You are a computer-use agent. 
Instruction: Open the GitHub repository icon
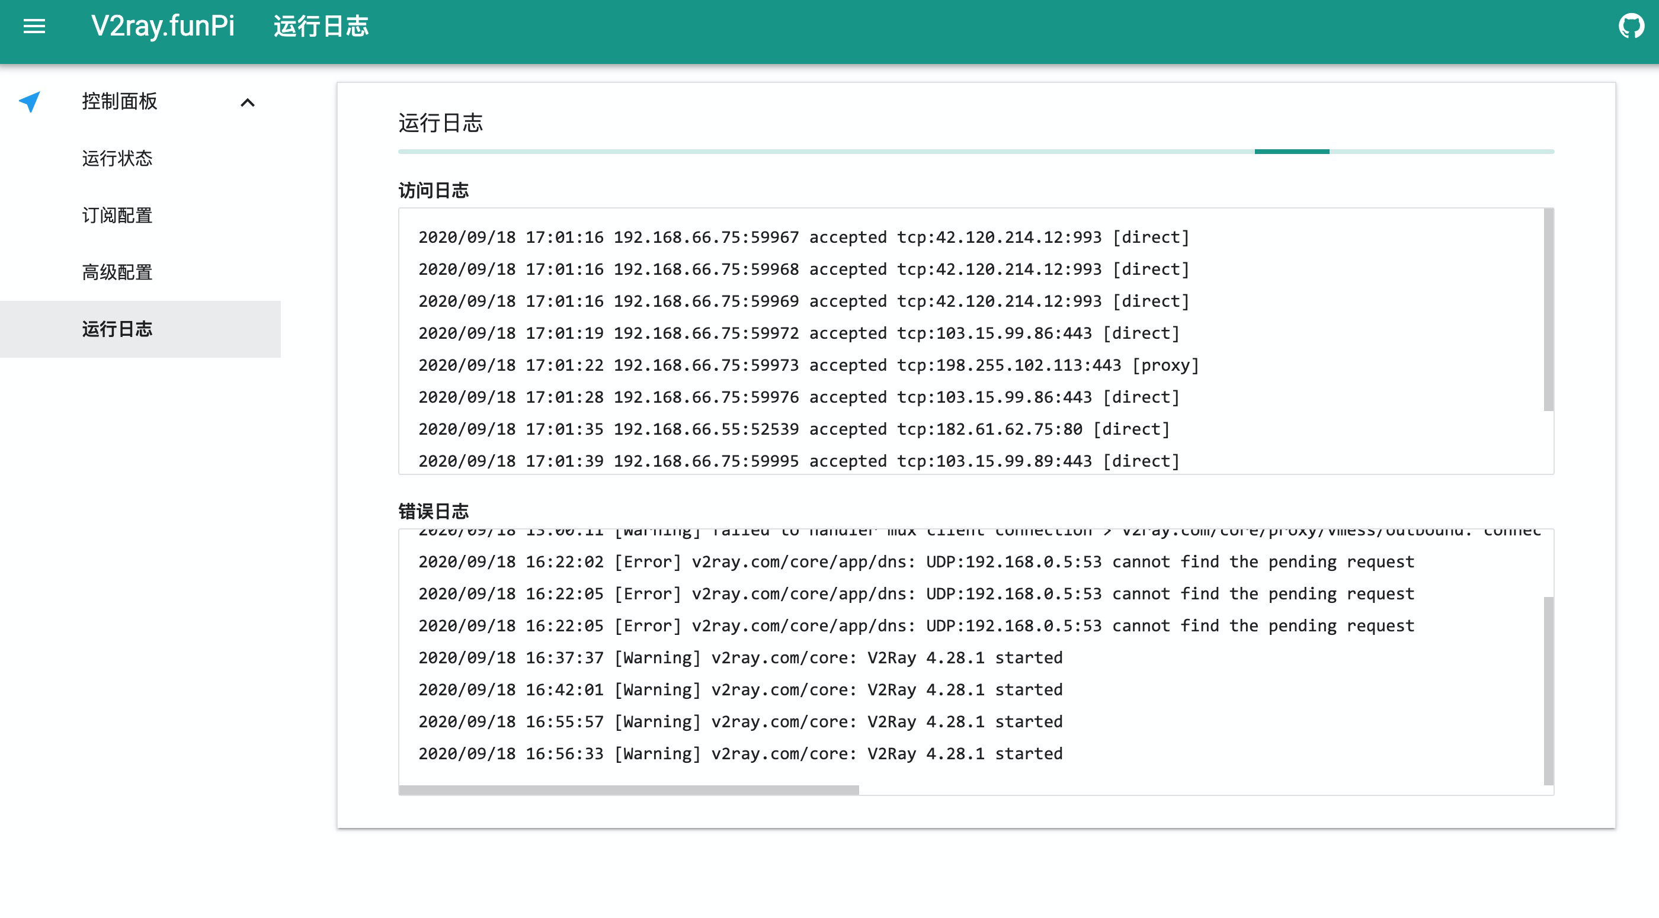coord(1631,27)
